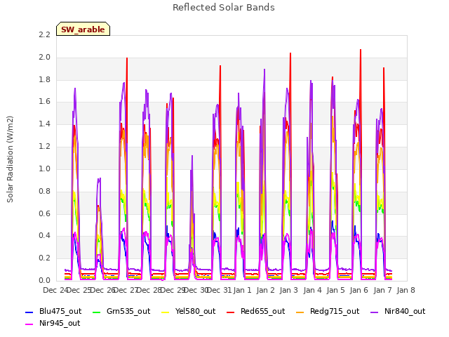Click the Jan 4 x-axis tick label
Viewport: 449px width, 337px height.
(x=312, y=290)
